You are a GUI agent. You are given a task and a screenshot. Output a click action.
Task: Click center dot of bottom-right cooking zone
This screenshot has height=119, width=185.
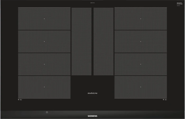141,87
